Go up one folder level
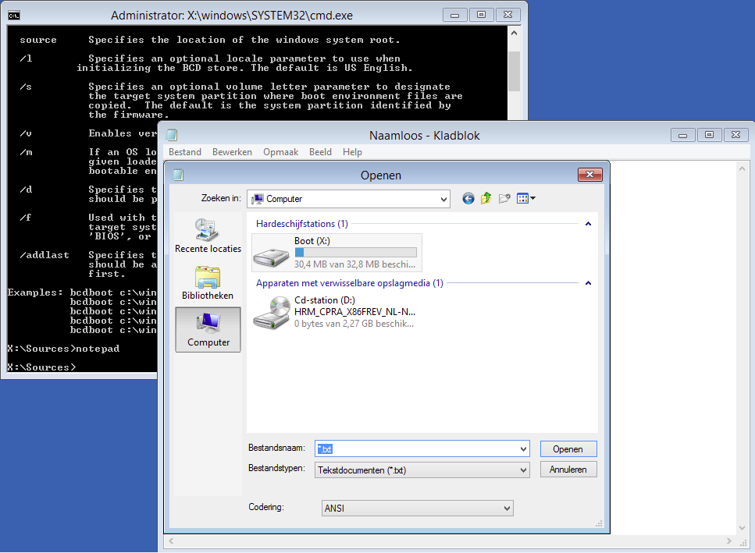Viewport: 755px width, 553px height. [486, 198]
